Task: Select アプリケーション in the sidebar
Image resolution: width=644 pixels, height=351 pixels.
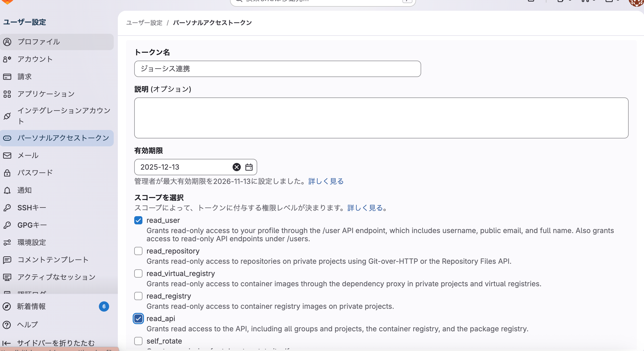Action: click(x=46, y=94)
